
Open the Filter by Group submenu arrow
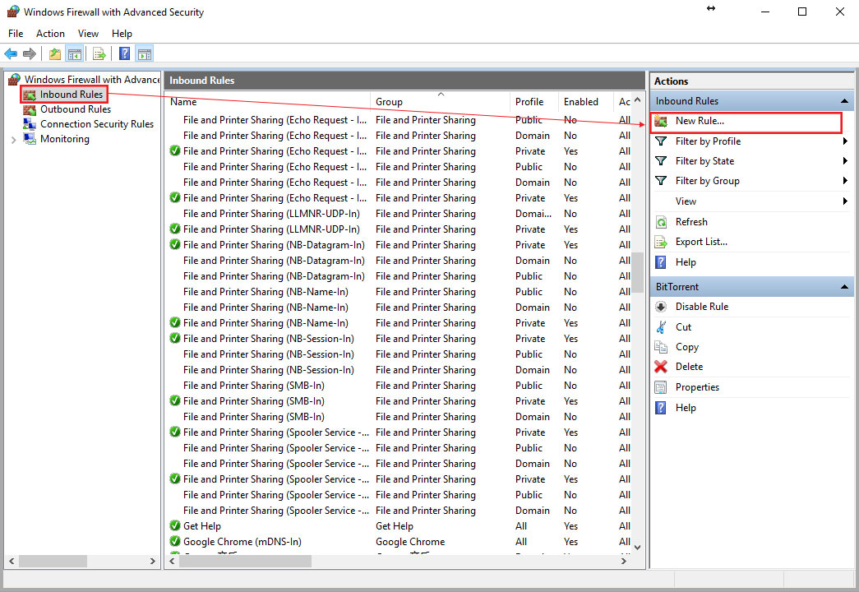pyautogui.click(x=845, y=181)
